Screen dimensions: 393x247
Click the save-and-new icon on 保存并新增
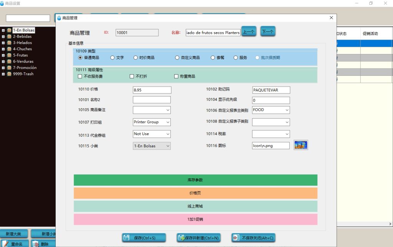(181, 238)
